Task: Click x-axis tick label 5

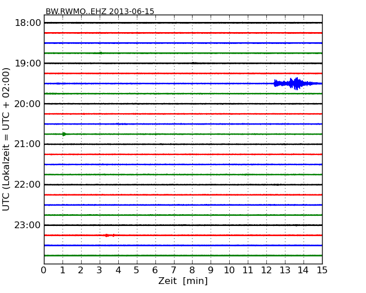Action: click(x=137, y=270)
